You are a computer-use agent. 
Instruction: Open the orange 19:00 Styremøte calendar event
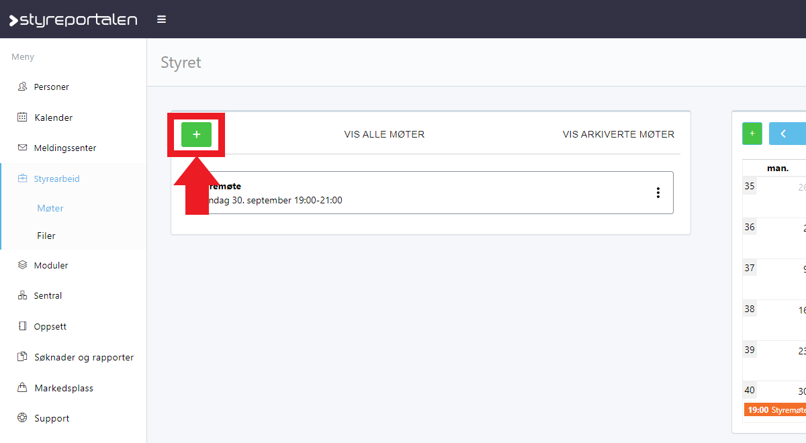click(776, 409)
